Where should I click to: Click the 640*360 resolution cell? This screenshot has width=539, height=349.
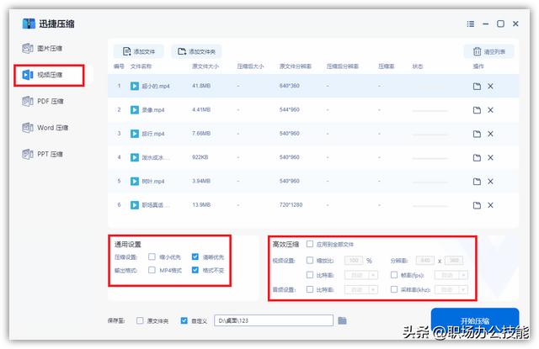290,86
